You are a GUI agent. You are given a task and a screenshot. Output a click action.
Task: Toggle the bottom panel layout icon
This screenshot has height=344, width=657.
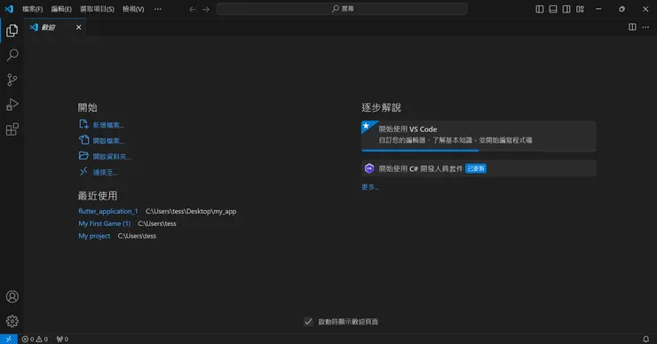(x=553, y=9)
